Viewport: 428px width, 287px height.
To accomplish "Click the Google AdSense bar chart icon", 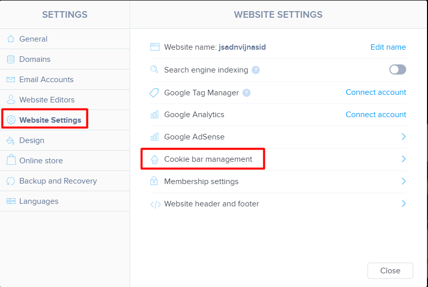I will [155, 137].
